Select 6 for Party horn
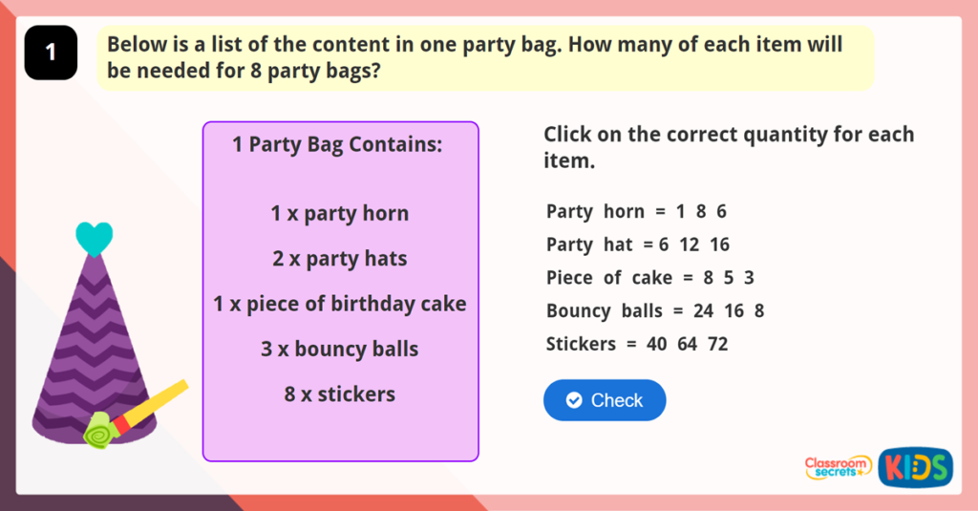This screenshot has height=511, width=978. 722,211
